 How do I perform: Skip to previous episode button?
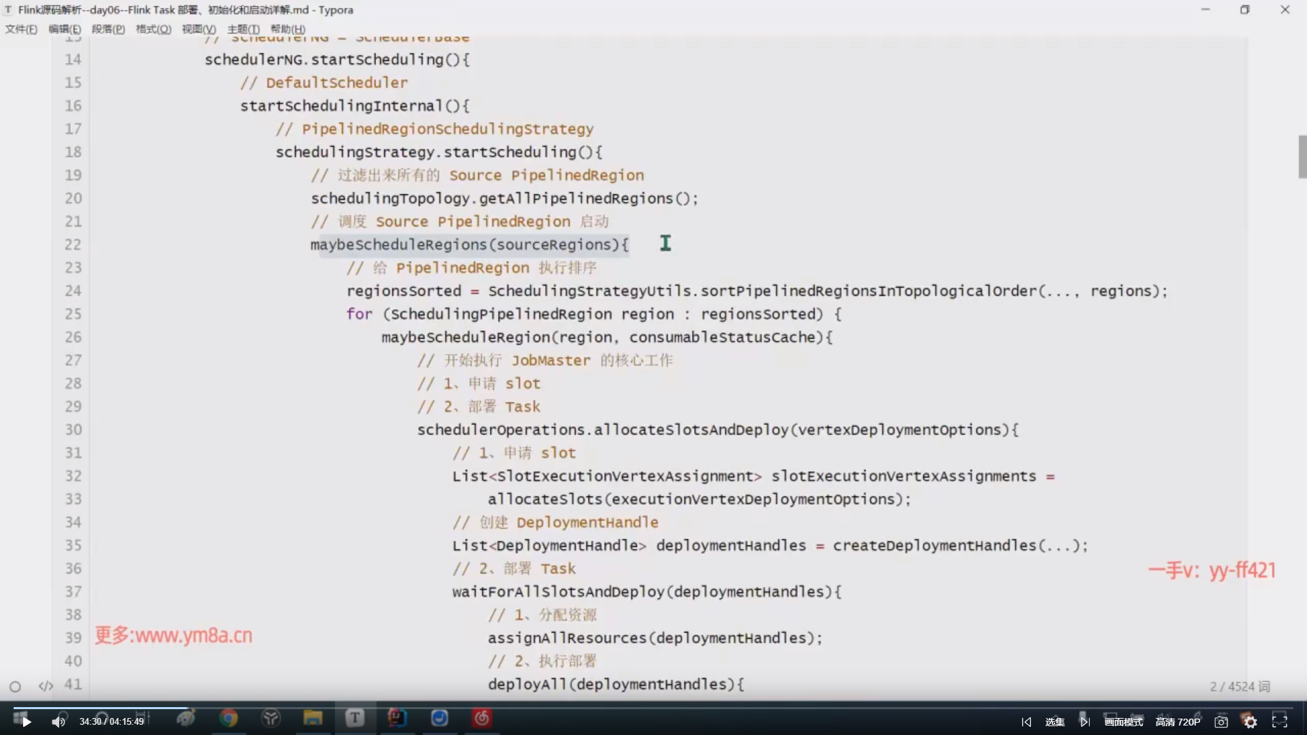point(1027,722)
